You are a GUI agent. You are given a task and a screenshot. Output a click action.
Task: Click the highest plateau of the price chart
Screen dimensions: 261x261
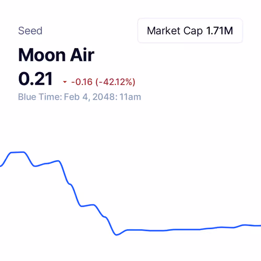[x=17, y=152]
